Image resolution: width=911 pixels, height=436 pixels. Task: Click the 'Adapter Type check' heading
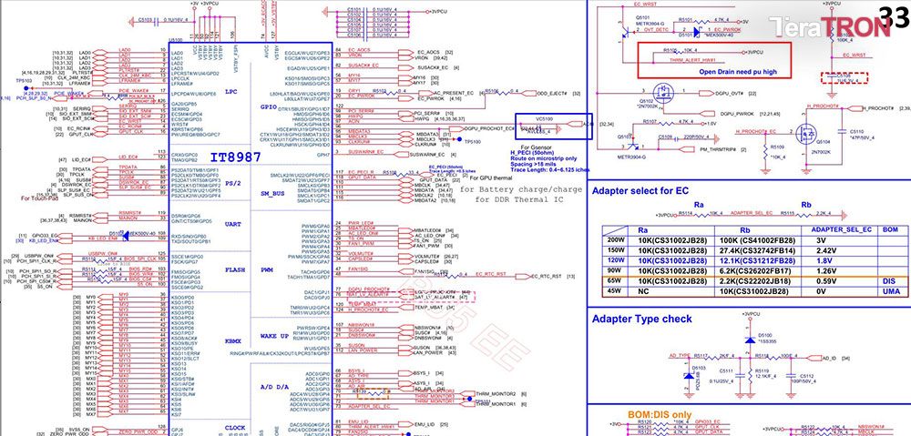tap(642, 319)
